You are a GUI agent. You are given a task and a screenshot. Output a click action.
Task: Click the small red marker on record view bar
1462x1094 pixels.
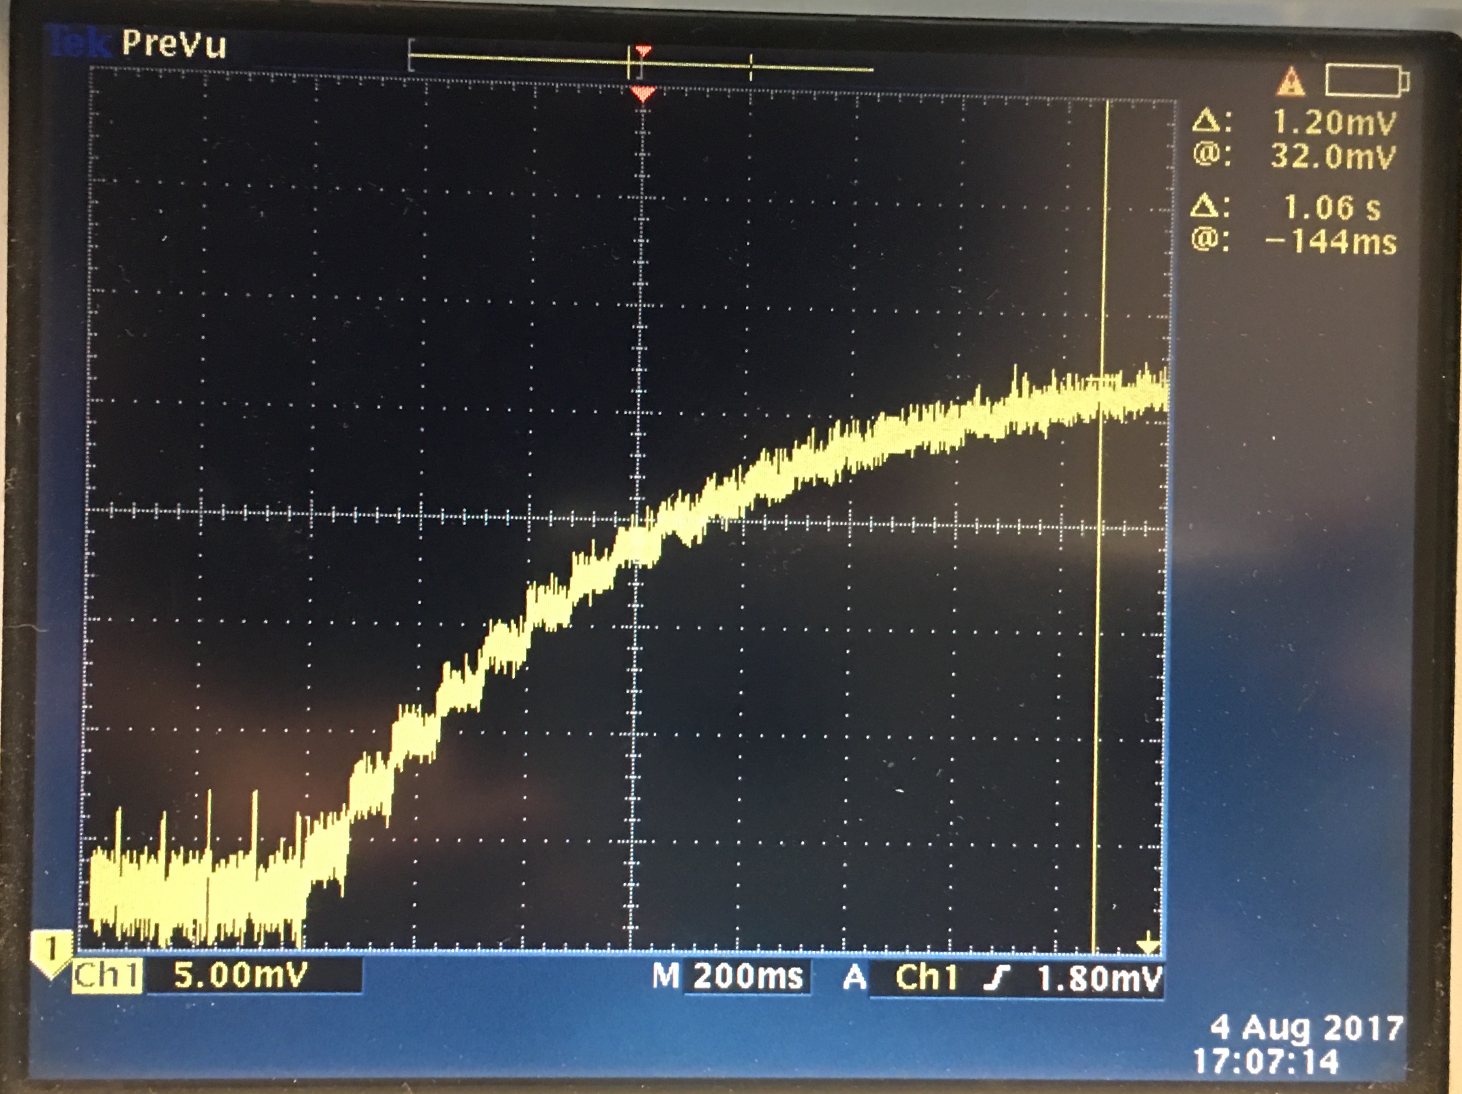643,50
